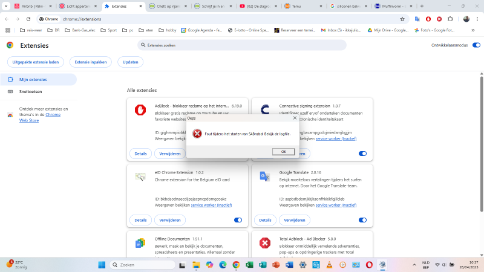The image size is (484, 272).
Task: Click Uitgepakte extensie laden button
Action: tap(36, 62)
